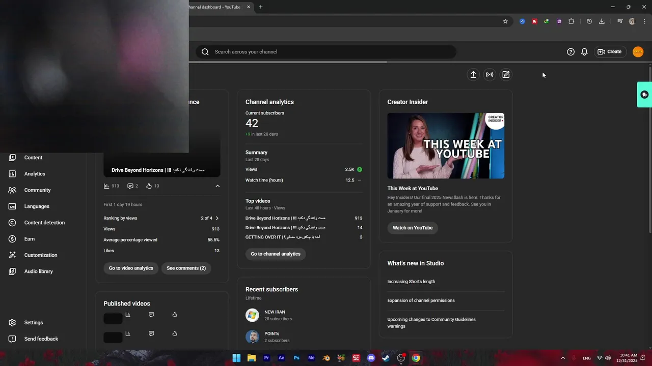Open Chrome downloads icon
Image resolution: width=652 pixels, height=366 pixels.
tap(602, 21)
